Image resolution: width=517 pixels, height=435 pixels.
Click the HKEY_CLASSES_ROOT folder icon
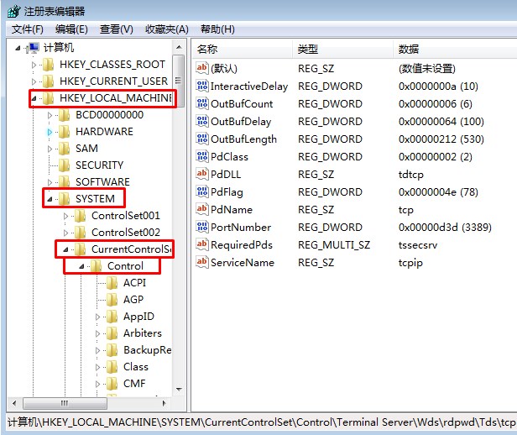click(49, 65)
